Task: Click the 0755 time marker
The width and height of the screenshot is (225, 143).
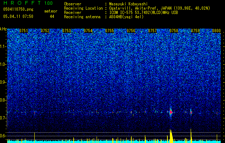Action: [x=109, y=31]
